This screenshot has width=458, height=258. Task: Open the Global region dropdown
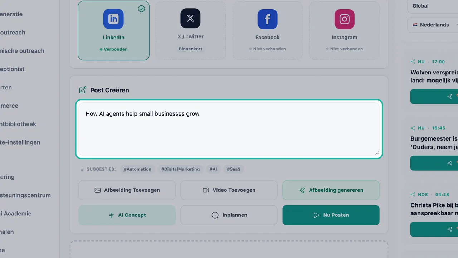[x=433, y=6]
